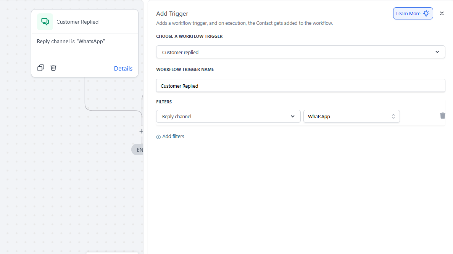Viewport: 453px width, 254px height.
Task: Click the Customer Replied card title
Action: [x=77, y=22]
